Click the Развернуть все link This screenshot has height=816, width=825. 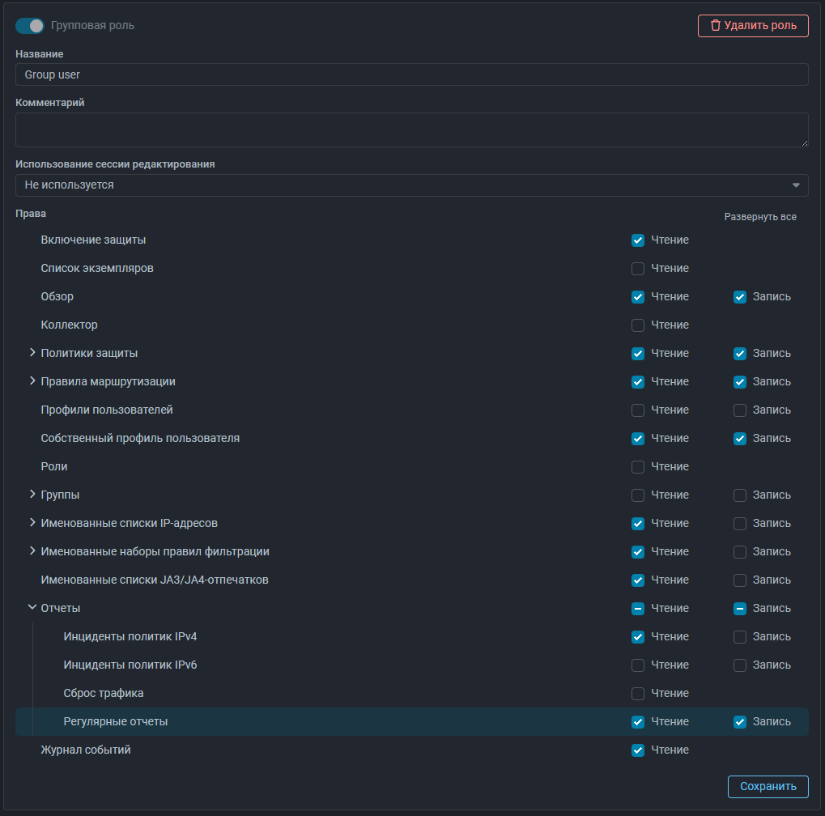click(x=759, y=217)
